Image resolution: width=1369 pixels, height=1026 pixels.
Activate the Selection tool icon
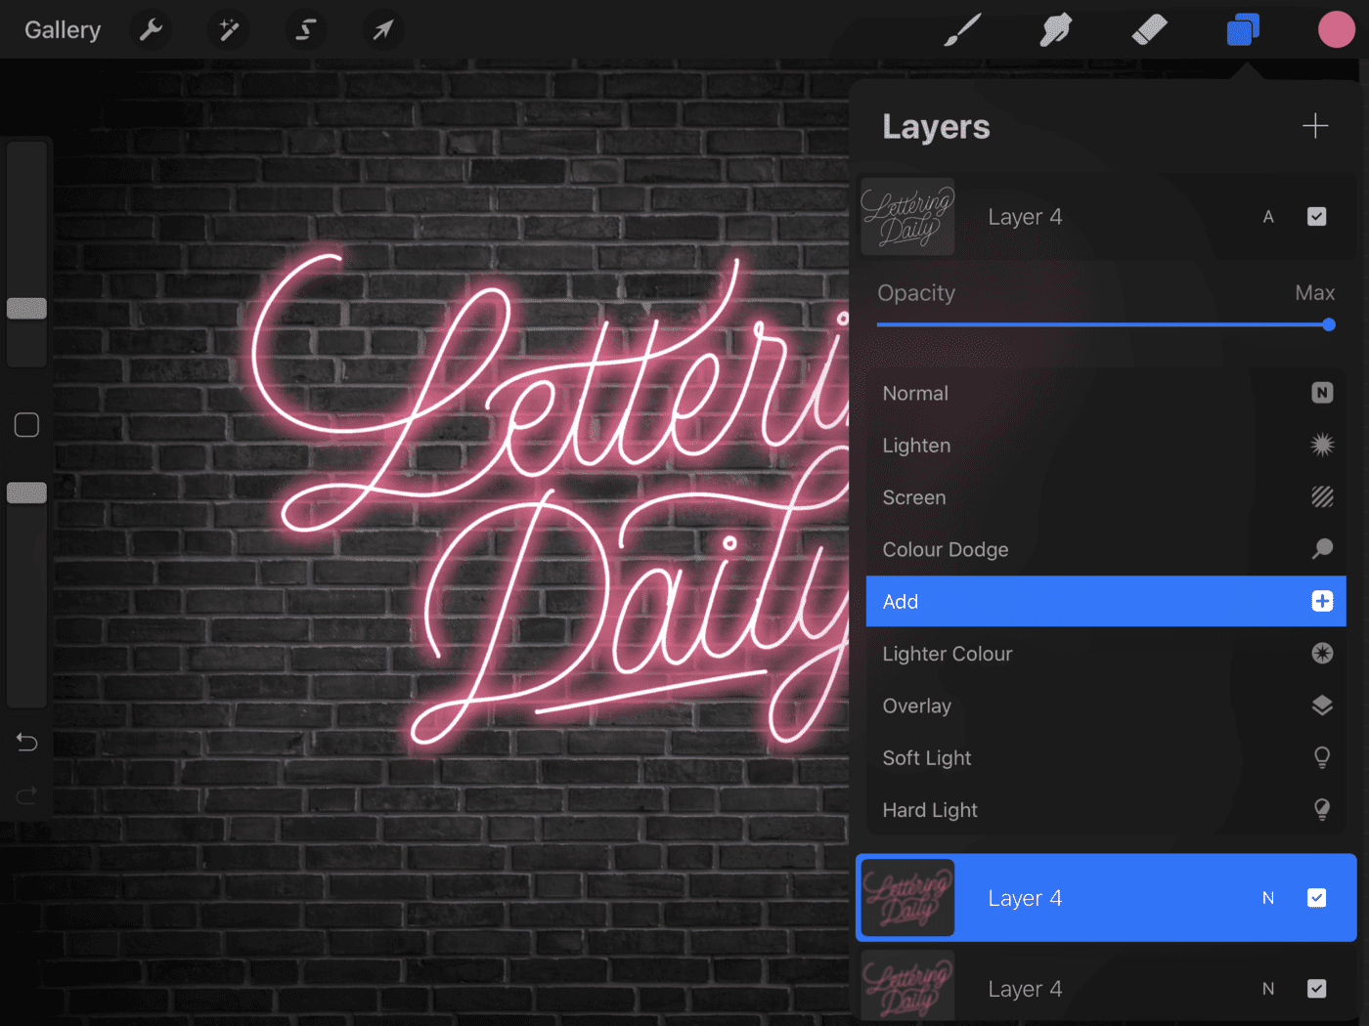click(305, 30)
